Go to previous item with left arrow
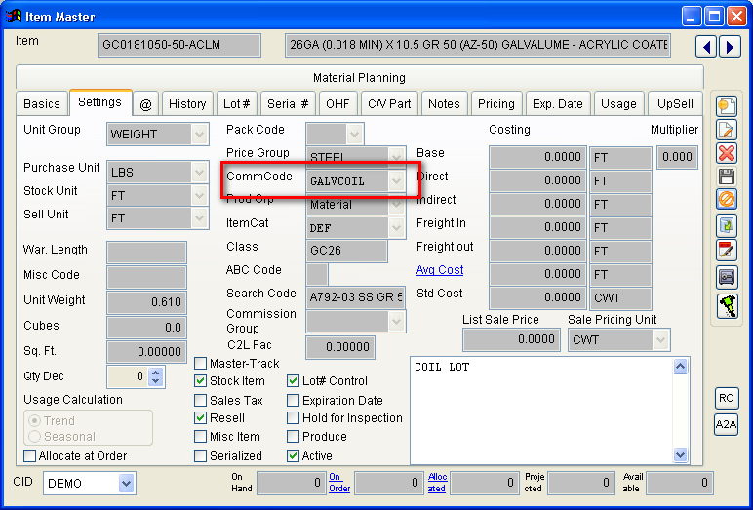Image resolution: width=753 pixels, height=510 pixels. pyautogui.click(x=706, y=46)
